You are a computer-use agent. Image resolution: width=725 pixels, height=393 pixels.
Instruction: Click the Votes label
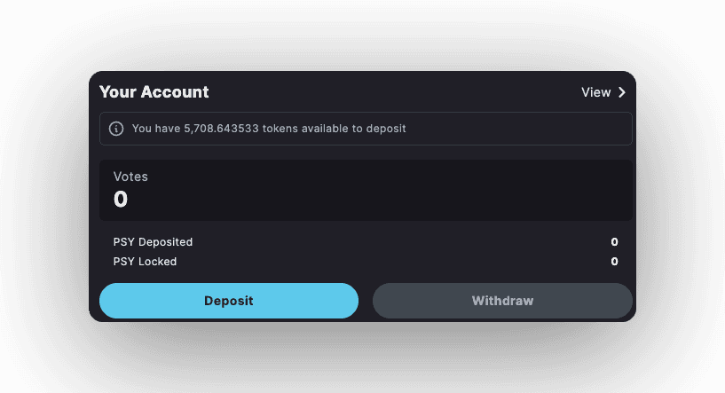coord(130,177)
